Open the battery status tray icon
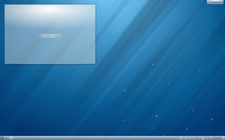This screenshot has height=140, width=225. [203, 138]
